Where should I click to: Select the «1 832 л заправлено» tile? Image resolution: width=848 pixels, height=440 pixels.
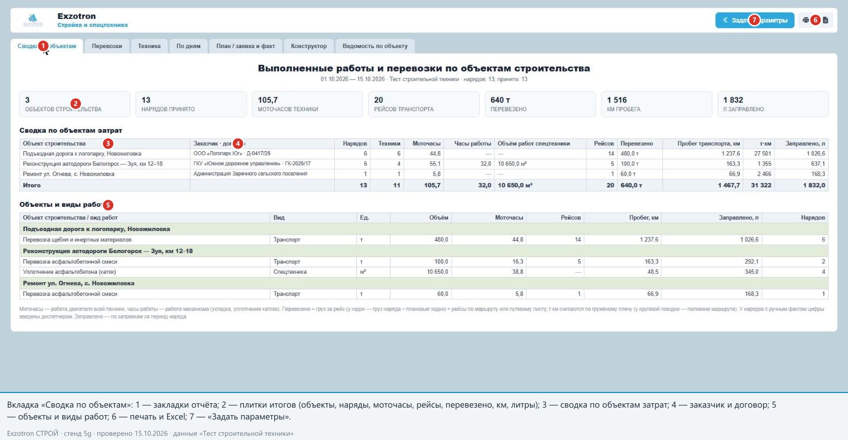[x=773, y=104]
